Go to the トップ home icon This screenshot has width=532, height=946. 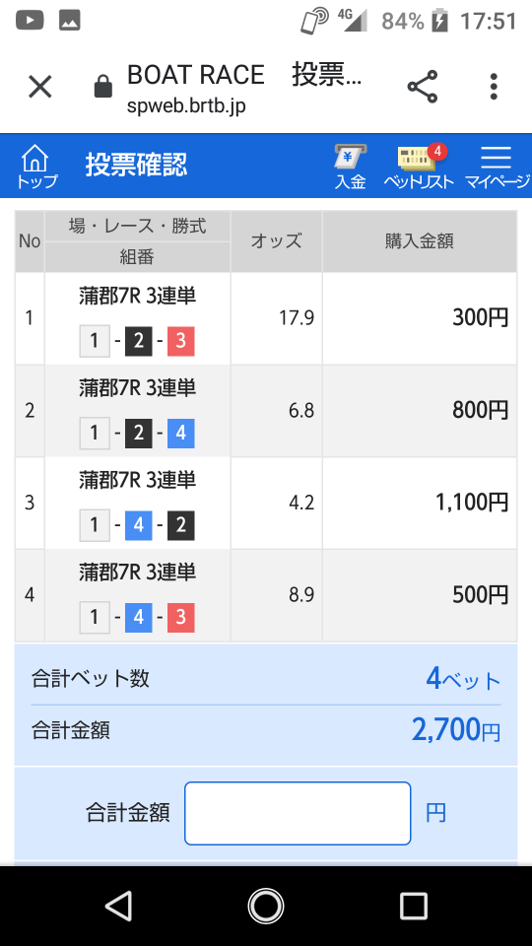(35, 166)
